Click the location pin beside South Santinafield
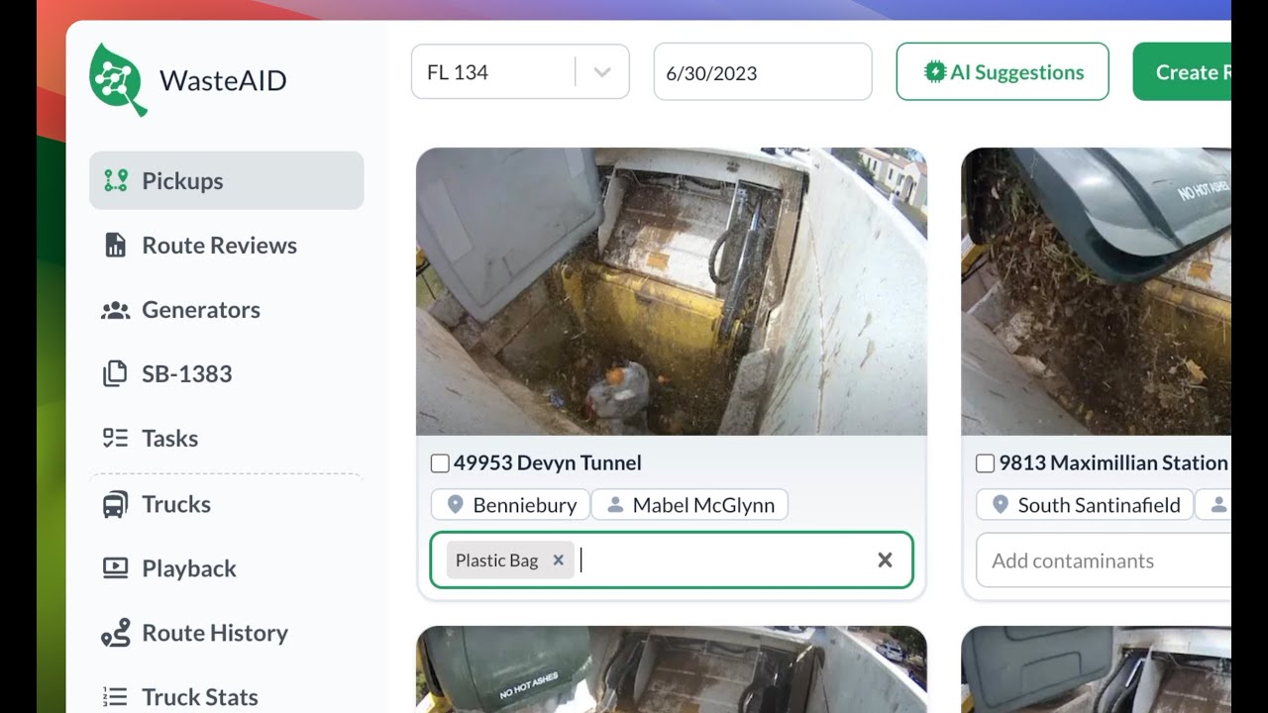Image resolution: width=1268 pixels, height=713 pixels. click(x=1001, y=505)
